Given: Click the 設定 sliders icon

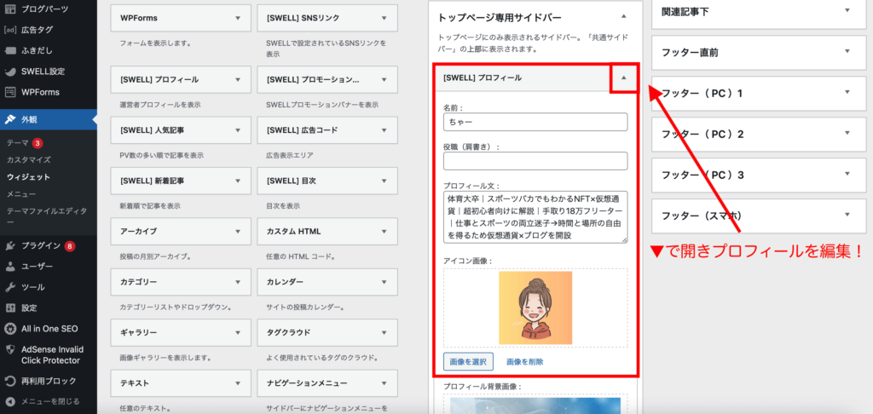Looking at the screenshot, I should click(x=9, y=308).
